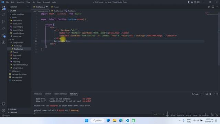This screenshot has height=124, width=220.
Task: Open the Thunder Client lightning icon
Action: coord(3,42)
